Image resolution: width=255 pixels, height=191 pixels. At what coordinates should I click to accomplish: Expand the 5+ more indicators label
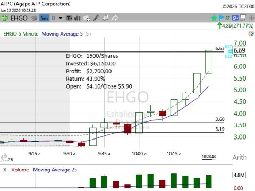pyautogui.click(x=89, y=34)
